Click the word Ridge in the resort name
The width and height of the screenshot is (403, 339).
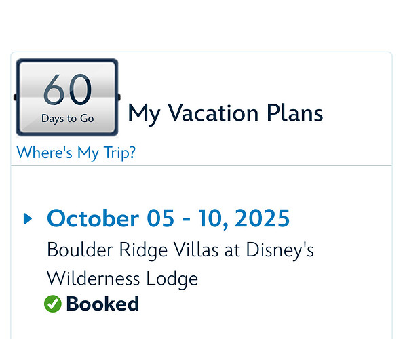point(144,250)
